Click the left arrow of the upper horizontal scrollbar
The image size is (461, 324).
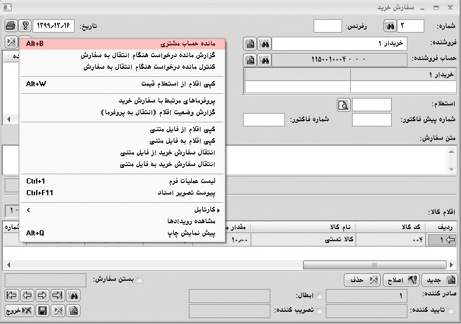pos(7,119)
